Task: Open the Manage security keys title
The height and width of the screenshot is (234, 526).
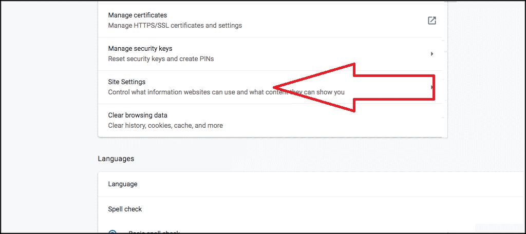Action: (140, 49)
